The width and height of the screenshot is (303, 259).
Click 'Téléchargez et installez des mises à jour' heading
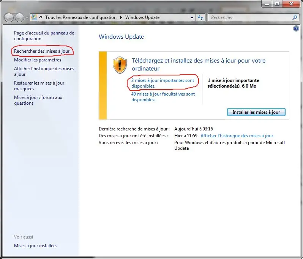tap(199, 64)
